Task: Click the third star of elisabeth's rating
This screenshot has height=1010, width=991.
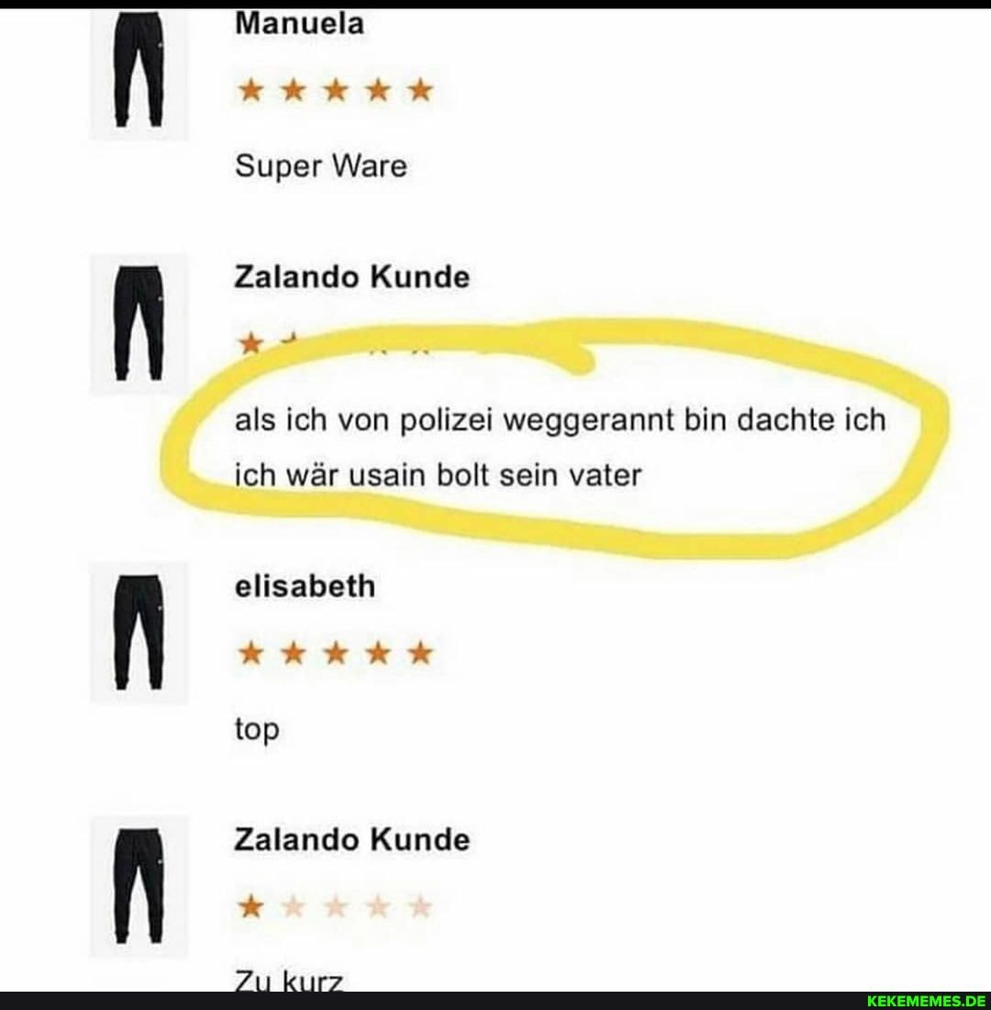Action: click(x=336, y=653)
